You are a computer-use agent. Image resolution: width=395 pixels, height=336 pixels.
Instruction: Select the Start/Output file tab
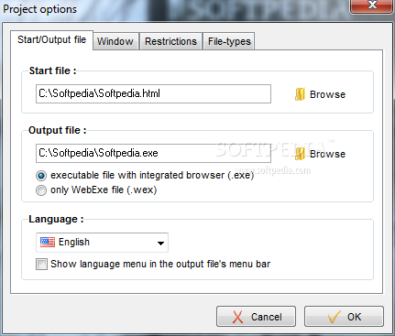click(51, 39)
